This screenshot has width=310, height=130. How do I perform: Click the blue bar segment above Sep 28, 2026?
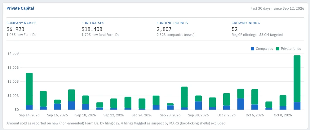(x=170, y=107)
